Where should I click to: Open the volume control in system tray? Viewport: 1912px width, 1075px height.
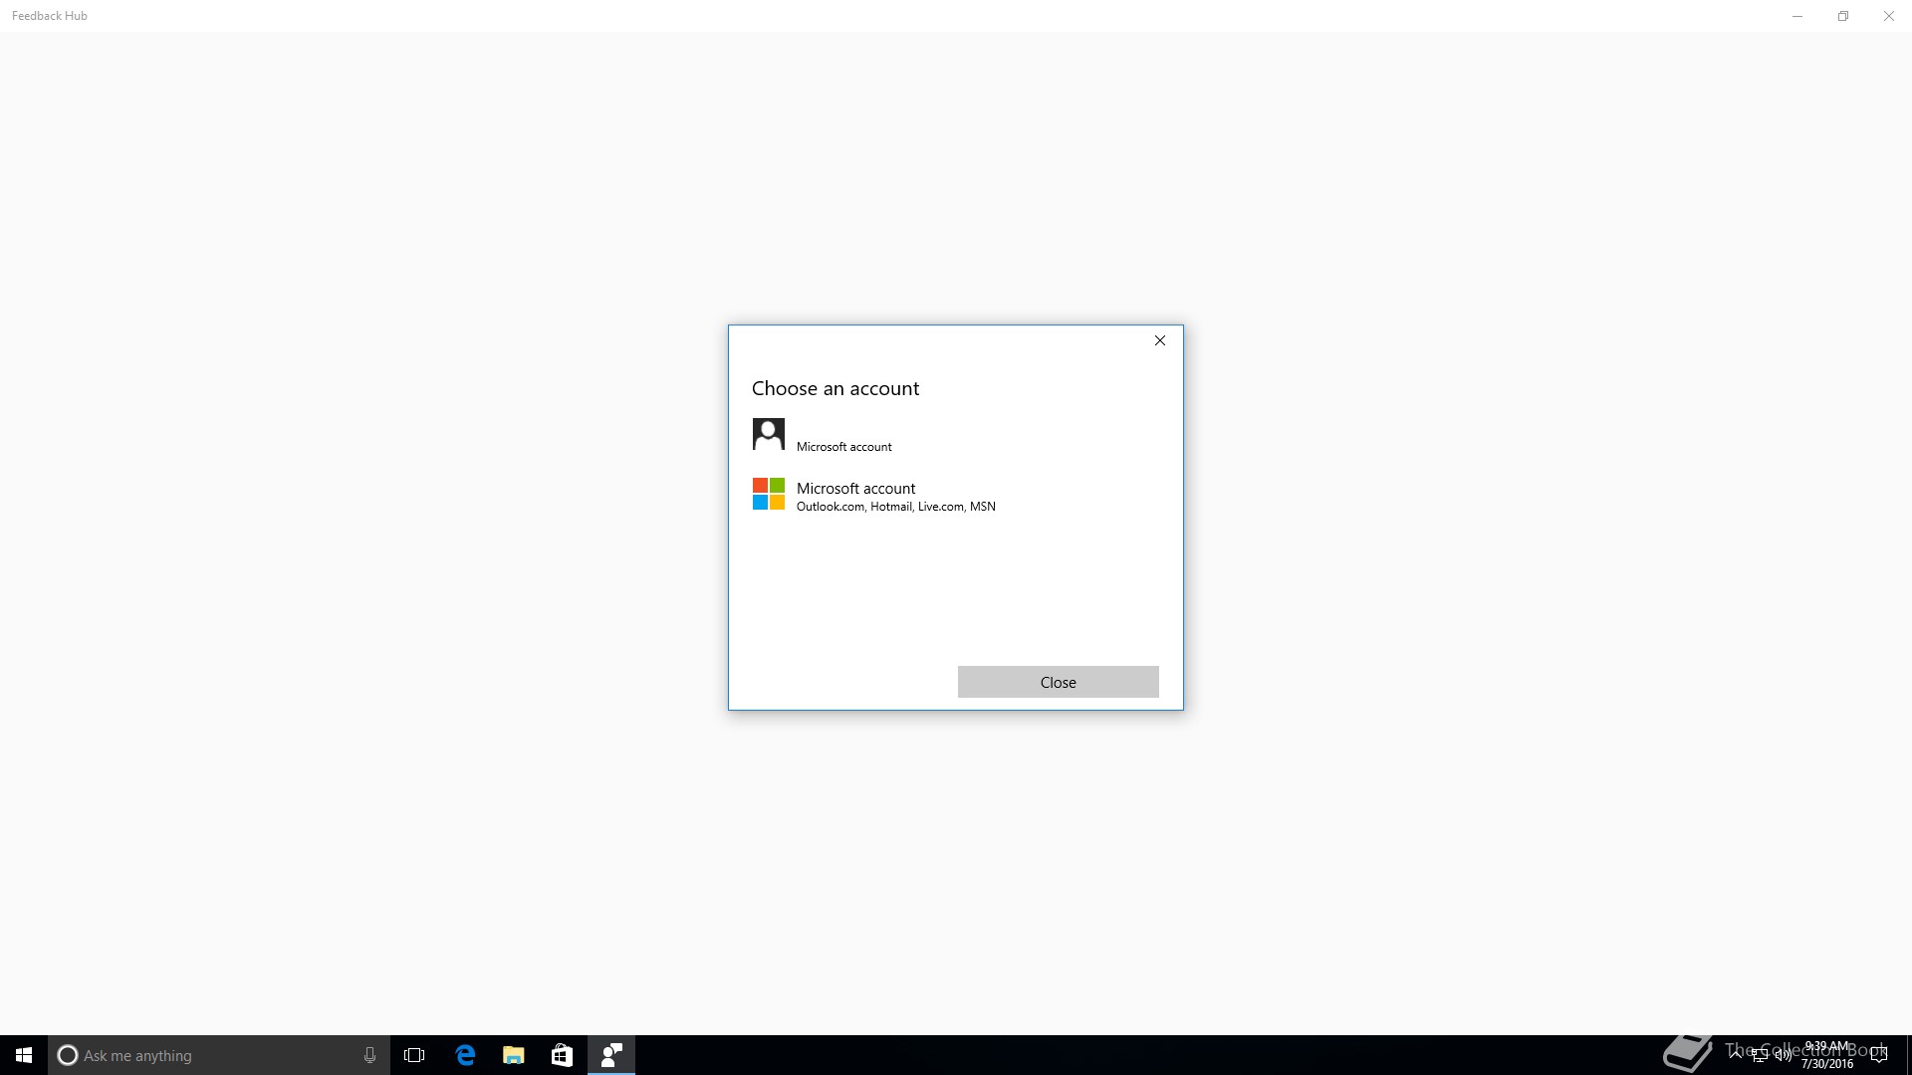click(x=1783, y=1055)
